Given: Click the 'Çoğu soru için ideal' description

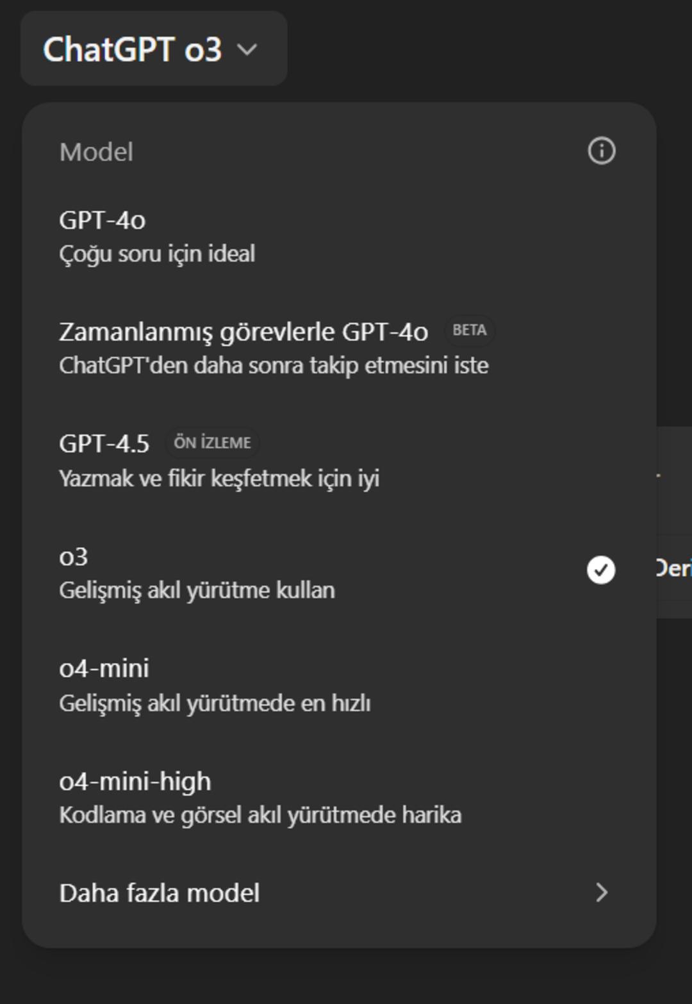Looking at the screenshot, I should point(157,254).
